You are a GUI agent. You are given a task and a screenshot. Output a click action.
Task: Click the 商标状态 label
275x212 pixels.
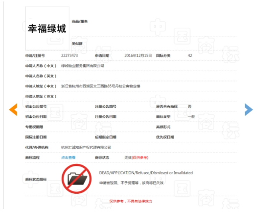(102, 158)
